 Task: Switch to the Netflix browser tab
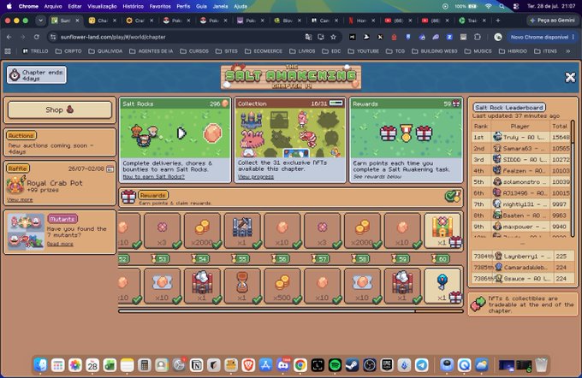point(359,21)
